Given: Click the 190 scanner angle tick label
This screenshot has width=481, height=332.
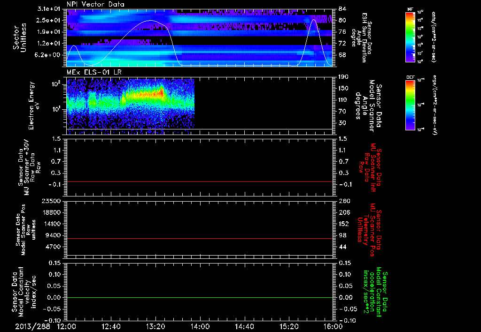Looking at the screenshot, I should (x=343, y=77).
